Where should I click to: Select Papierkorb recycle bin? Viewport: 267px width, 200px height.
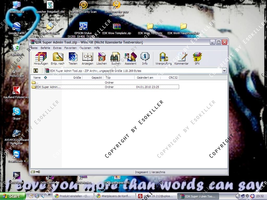click(16, 50)
